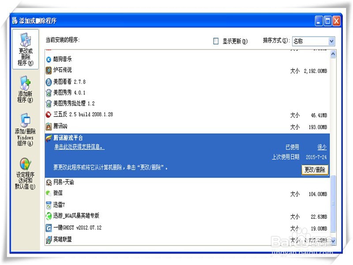This screenshot has width=353, height=265.
Task: Click the 腾讯游戏平台 title text
Action: point(68,138)
